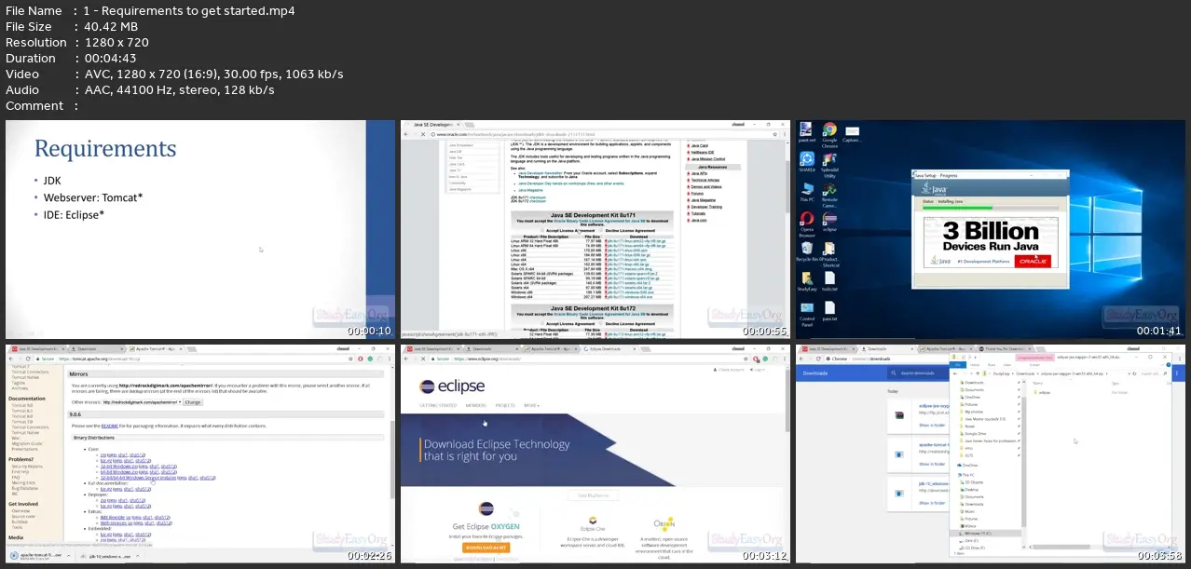
Task: Open Migration Guide in the Tomcat sidebar
Action: tap(27, 443)
